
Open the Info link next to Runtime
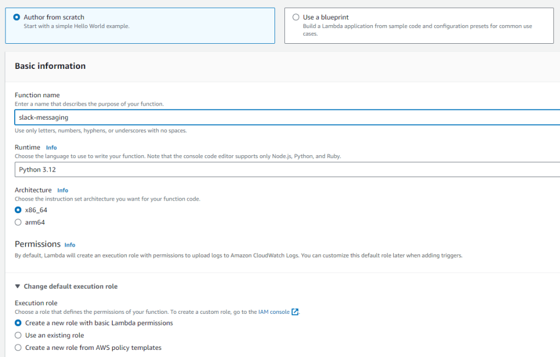(x=51, y=148)
